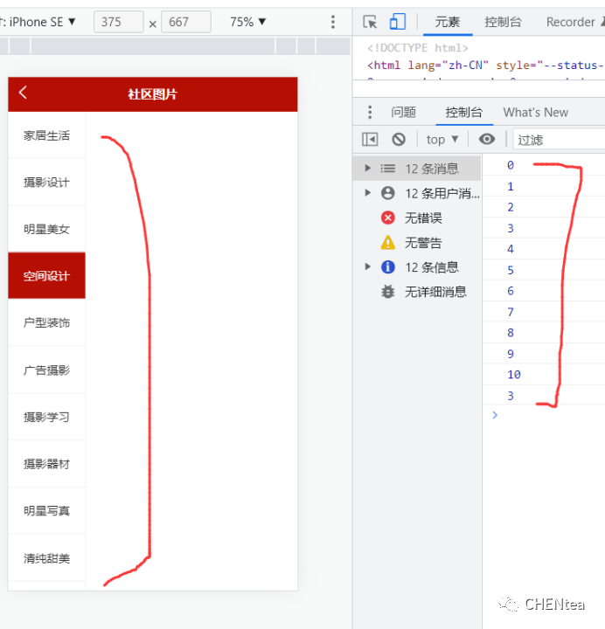Toggle the device toolbar icon

(398, 22)
